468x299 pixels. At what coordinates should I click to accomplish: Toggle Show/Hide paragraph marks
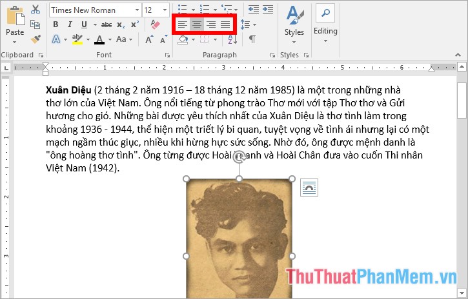(252, 39)
